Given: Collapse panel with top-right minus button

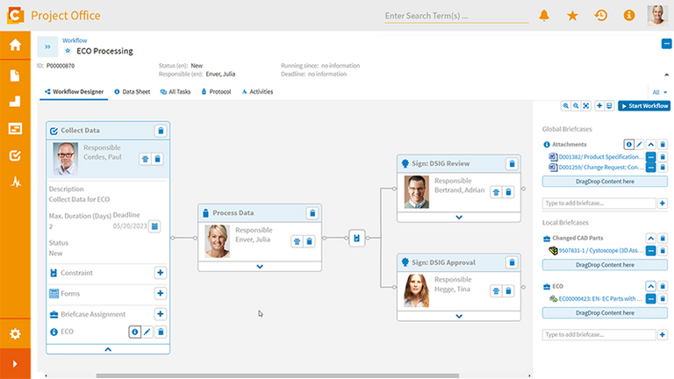Looking at the screenshot, I should pos(666,44).
